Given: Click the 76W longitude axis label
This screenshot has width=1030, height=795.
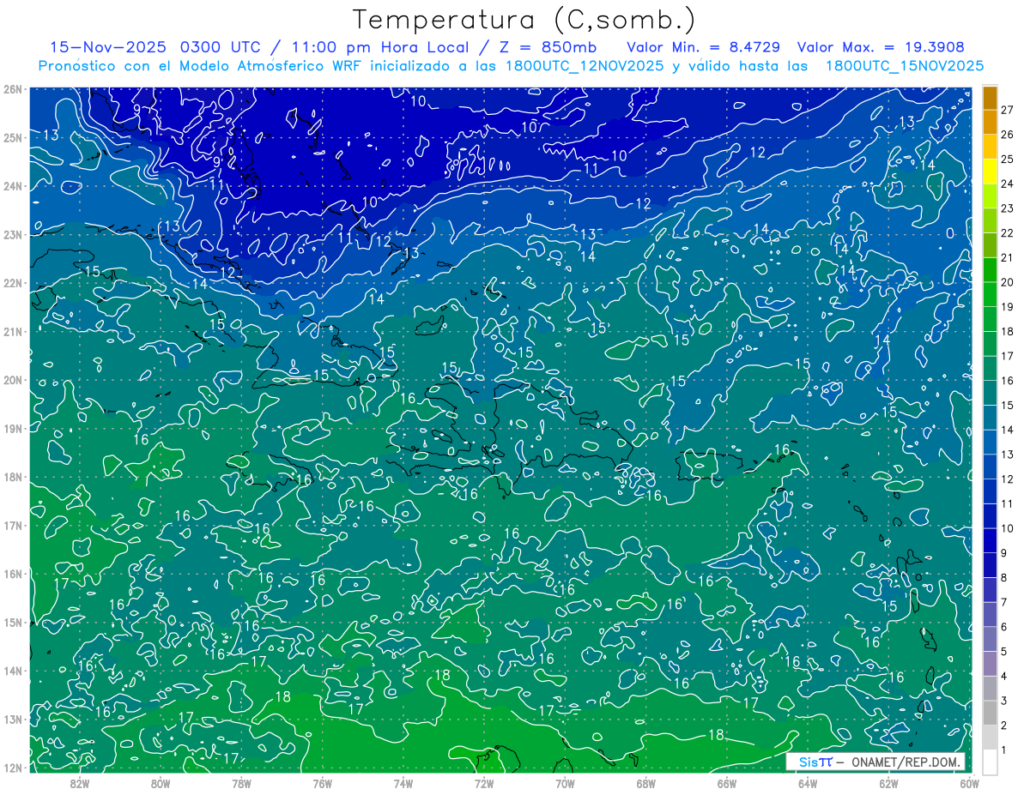Looking at the screenshot, I should (323, 782).
